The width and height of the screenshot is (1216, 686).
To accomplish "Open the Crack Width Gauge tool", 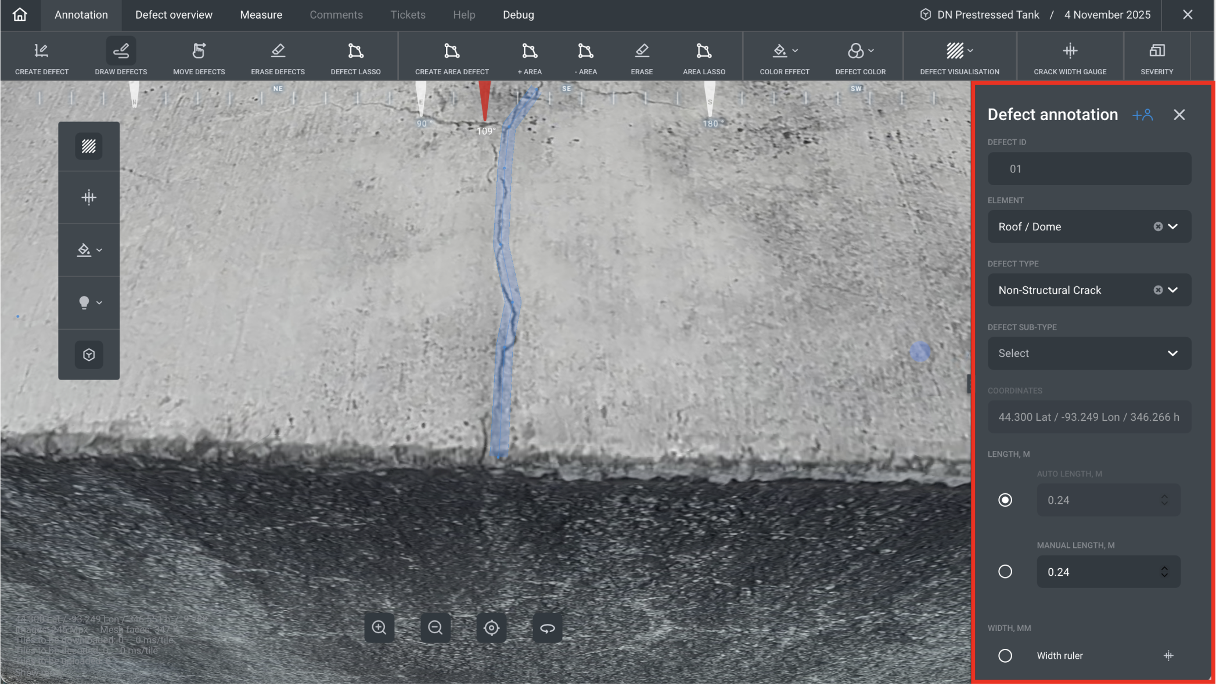I will pos(1069,57).
